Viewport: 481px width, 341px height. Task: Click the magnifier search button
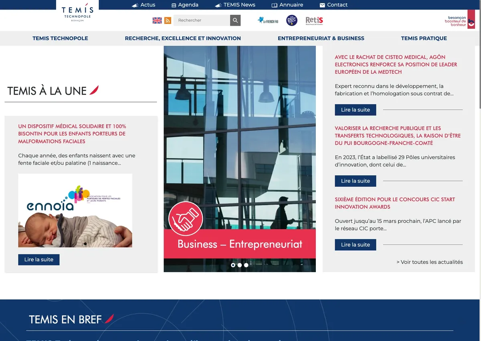click(x=235, y=20)
